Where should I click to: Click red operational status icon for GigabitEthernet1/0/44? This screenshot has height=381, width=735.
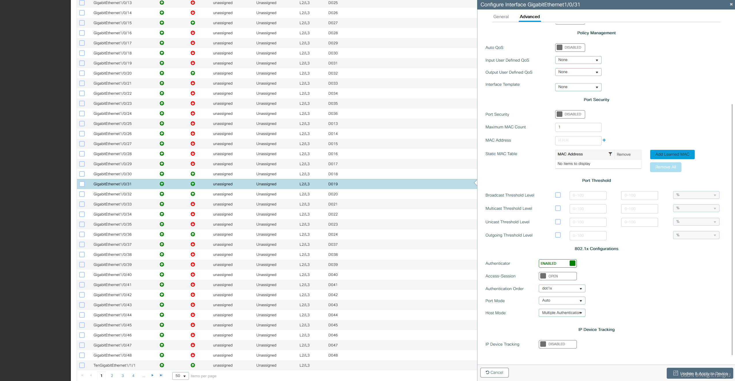[193, 315]
